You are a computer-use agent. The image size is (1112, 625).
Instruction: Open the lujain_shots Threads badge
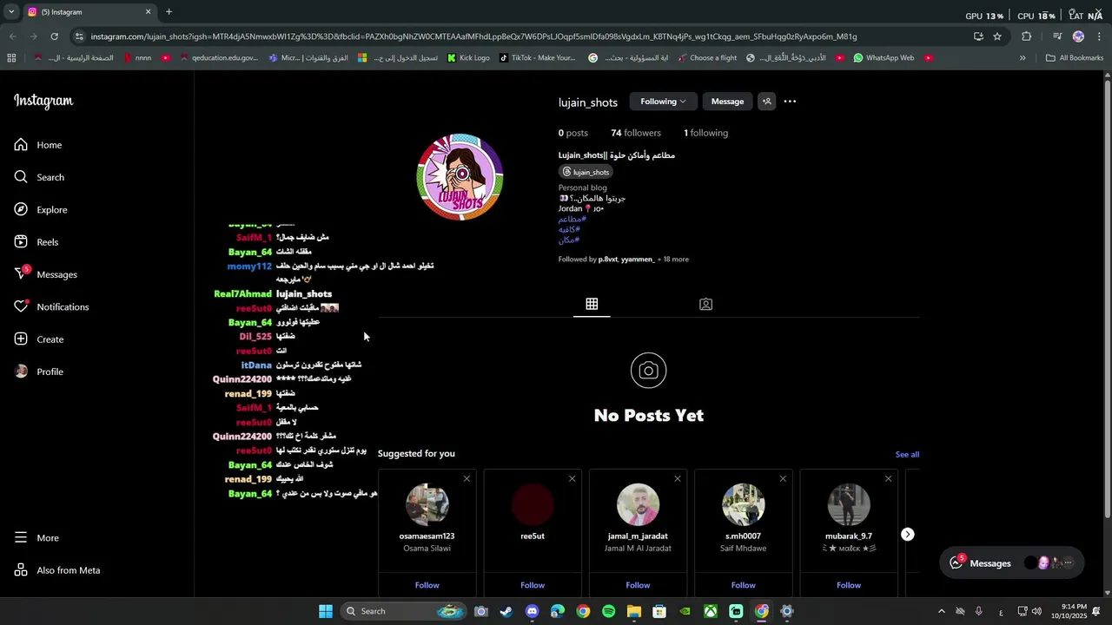point(586,172)
